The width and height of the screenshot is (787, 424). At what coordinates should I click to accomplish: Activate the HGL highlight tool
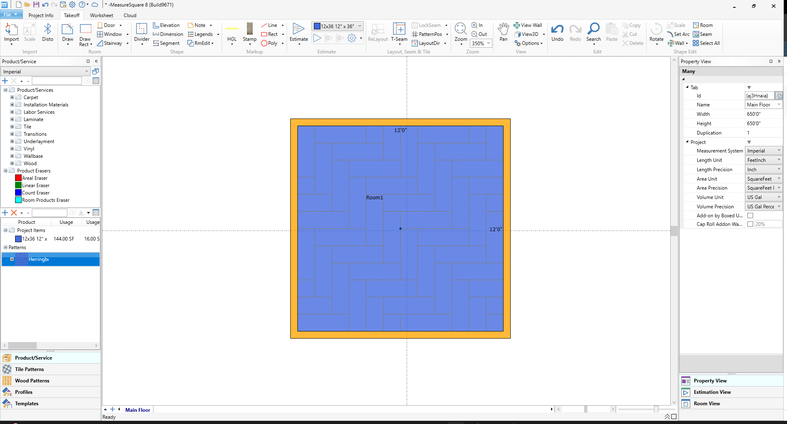[x=232, y=33]
